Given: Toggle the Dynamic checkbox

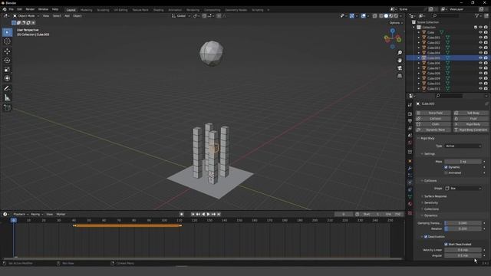Looking at the screenshot, I should coord(446,167).
